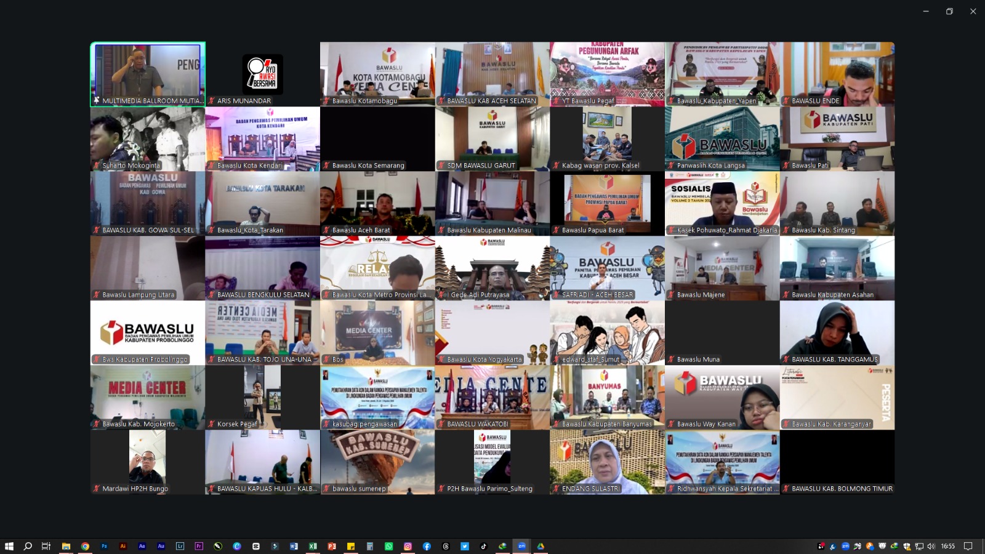Click the 'Bawaslu Aceh Barat' name label

tap(361, 230)
